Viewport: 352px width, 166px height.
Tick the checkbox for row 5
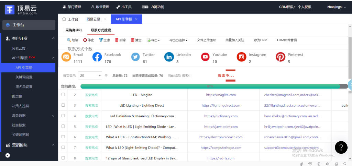63,126
